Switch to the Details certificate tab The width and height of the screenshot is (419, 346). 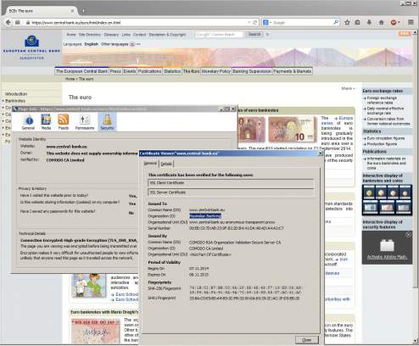(x=166, y=164)
